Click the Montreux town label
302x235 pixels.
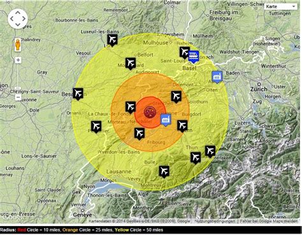pyautogui.click(x=151, y=185)
